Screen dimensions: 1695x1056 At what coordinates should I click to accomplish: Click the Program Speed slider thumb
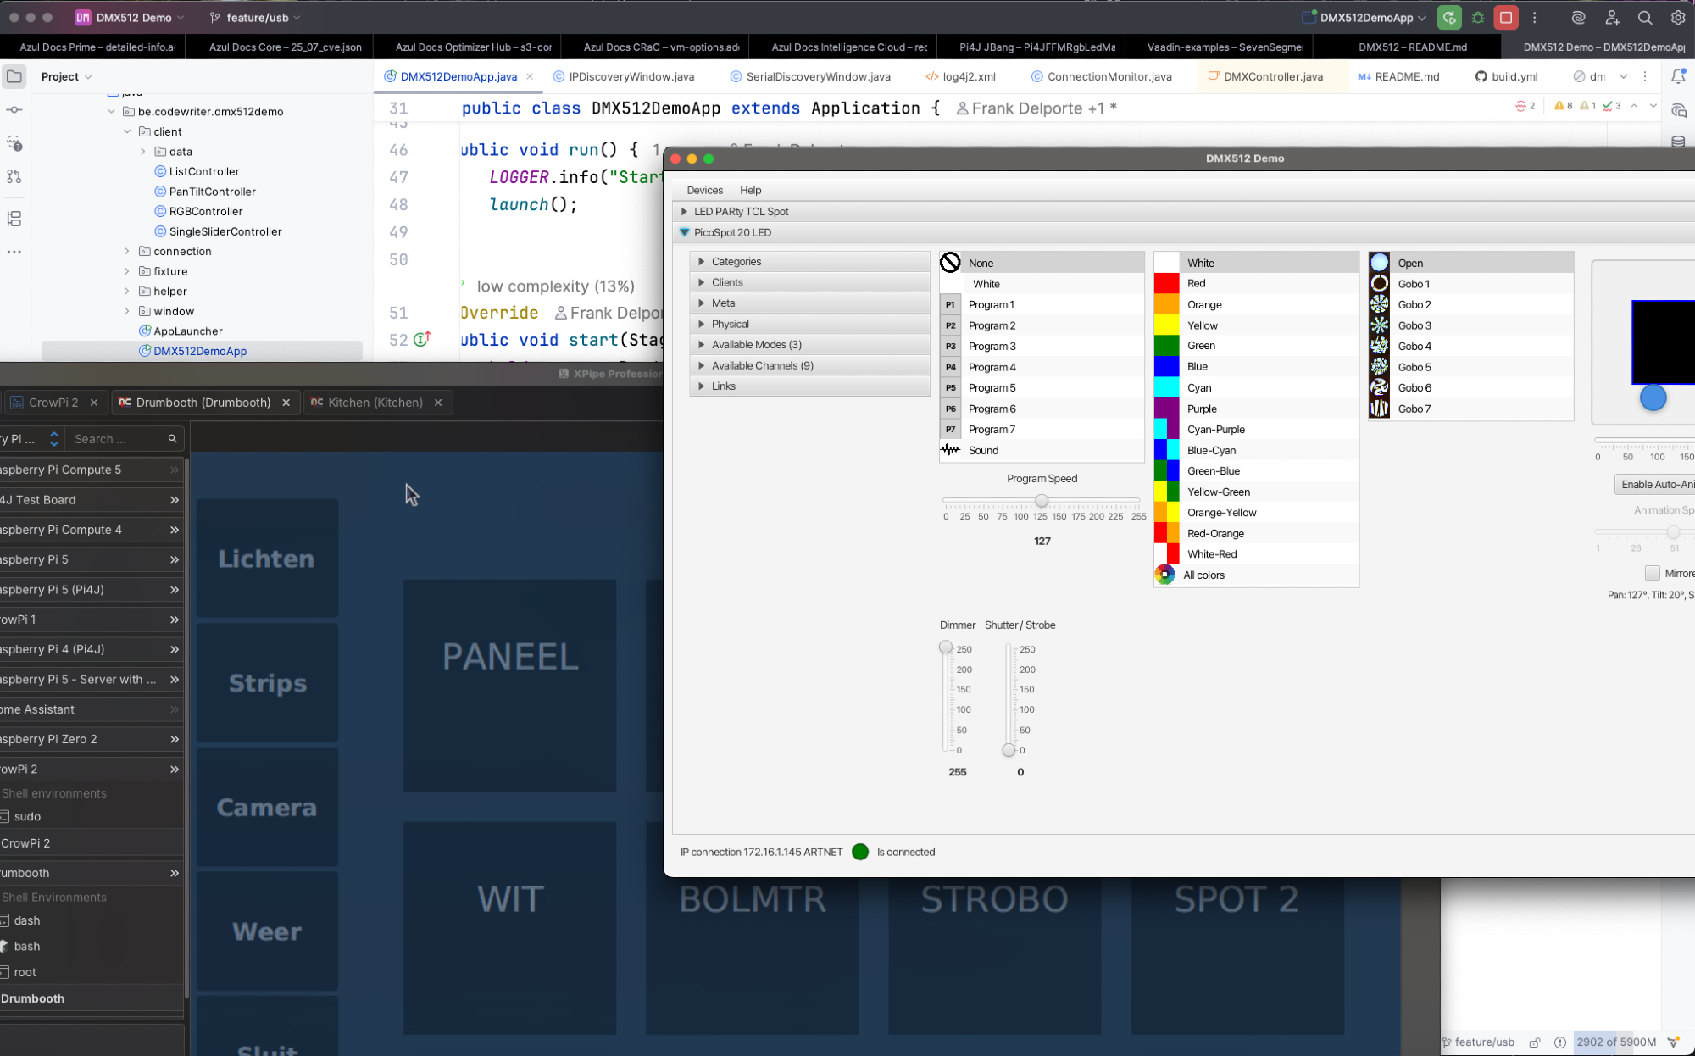click(x=1042, y=501)
